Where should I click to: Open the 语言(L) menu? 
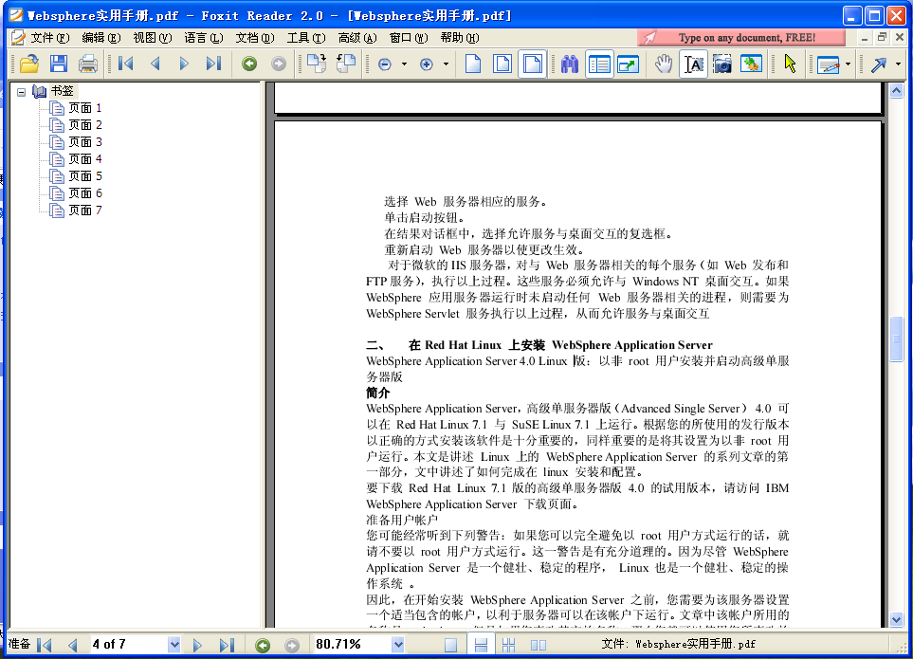pos(204,38)
